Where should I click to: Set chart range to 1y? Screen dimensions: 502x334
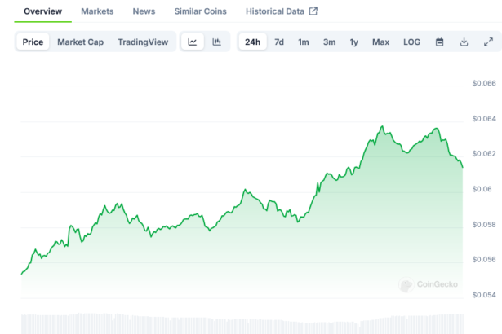(353, 42)
